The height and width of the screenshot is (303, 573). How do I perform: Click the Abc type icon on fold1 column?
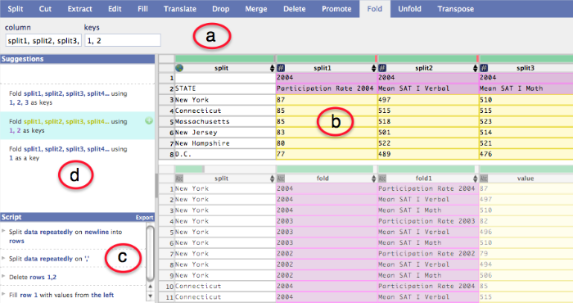382,179
